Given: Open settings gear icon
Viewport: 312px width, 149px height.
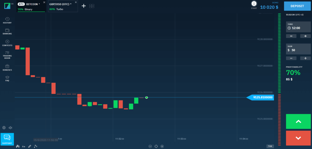Looking at the screenshot, I should (x=4, y=128).
